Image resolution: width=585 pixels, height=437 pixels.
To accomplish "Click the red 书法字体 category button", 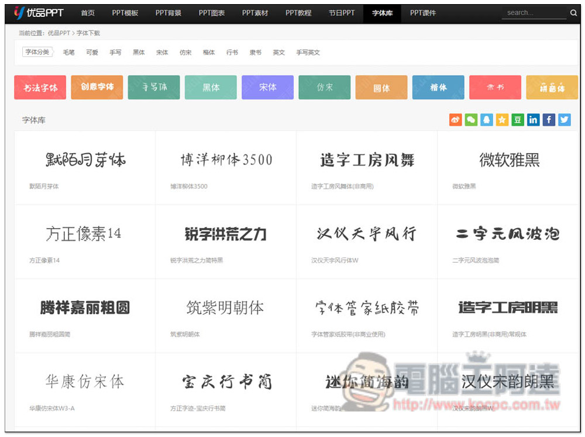I will [x=40, y=88].
